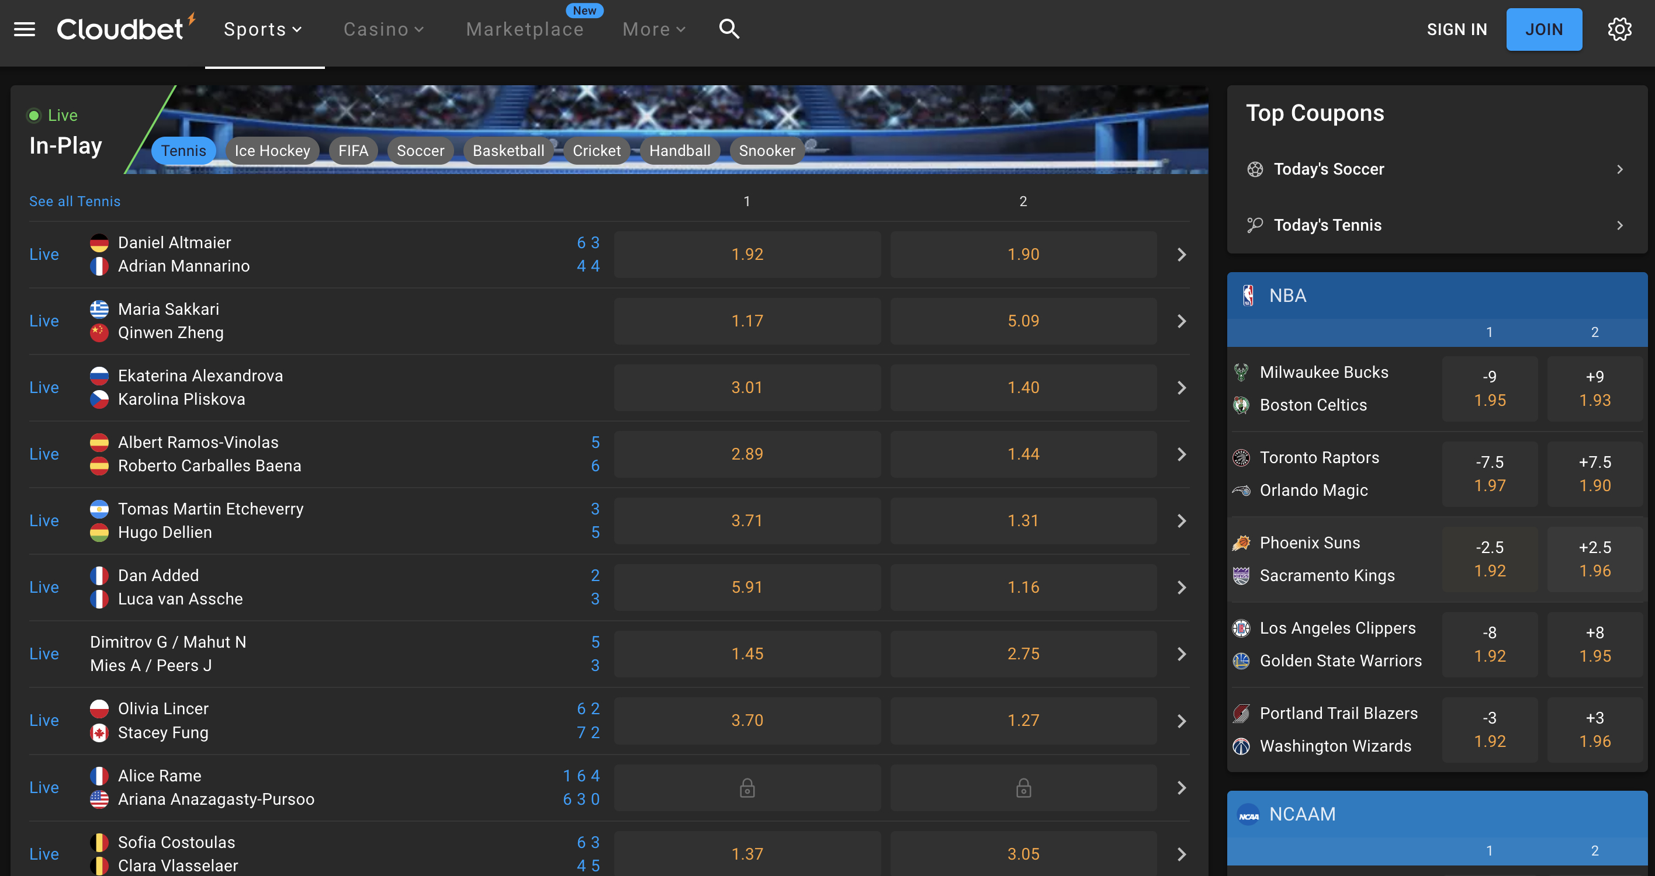Image resolution: width=1655 pixels, height=876 pixels.
Task: Select the Soccer in-play tab
Action: (x=421, y=151)
